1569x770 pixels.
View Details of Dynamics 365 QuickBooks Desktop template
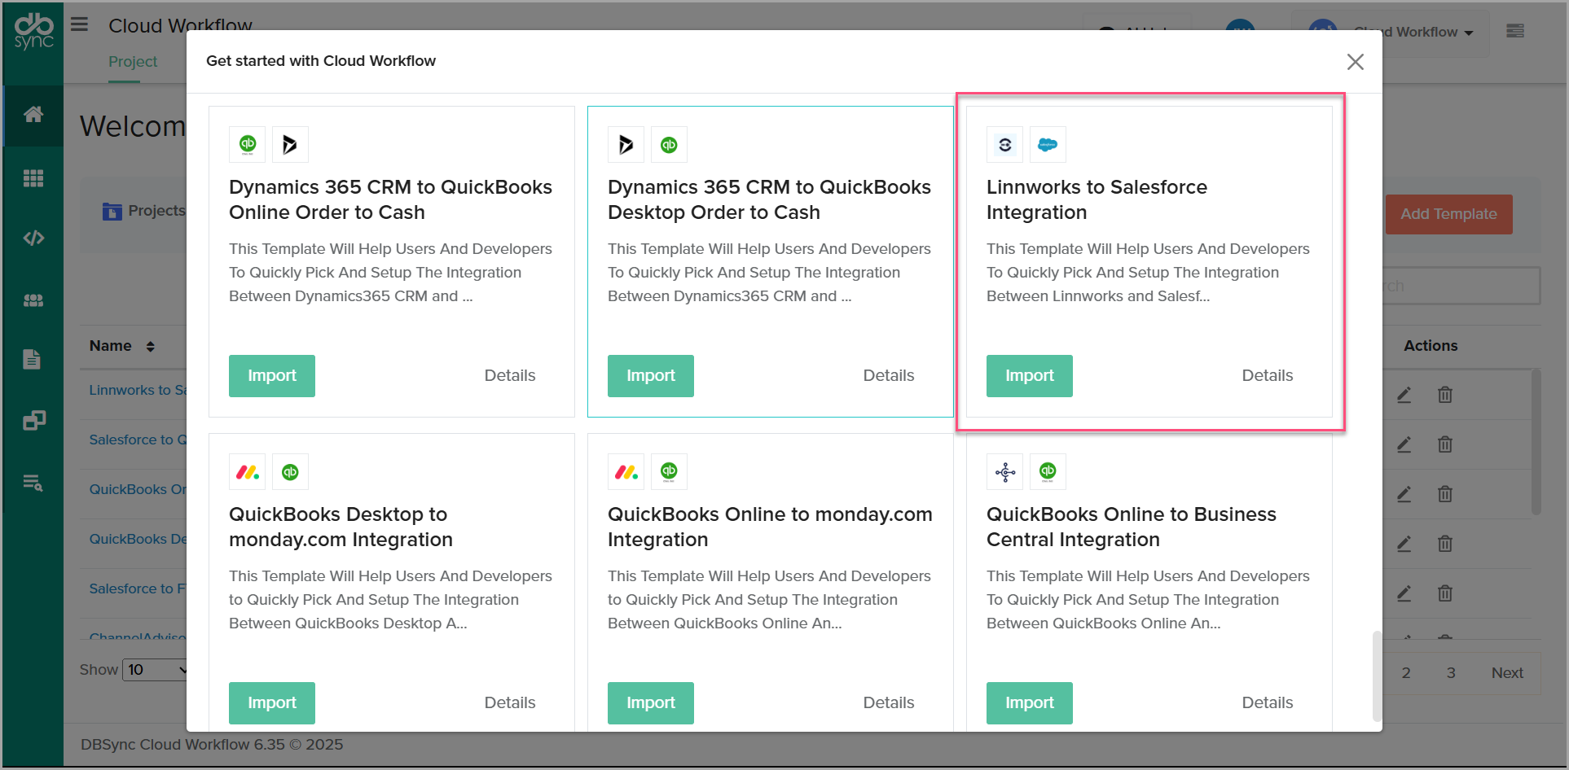(x=888, y=376)
